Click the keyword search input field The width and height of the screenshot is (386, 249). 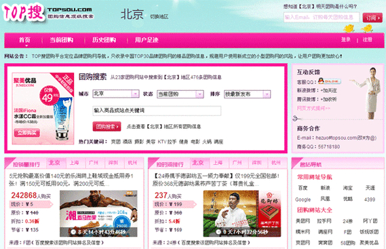point(157,111)
